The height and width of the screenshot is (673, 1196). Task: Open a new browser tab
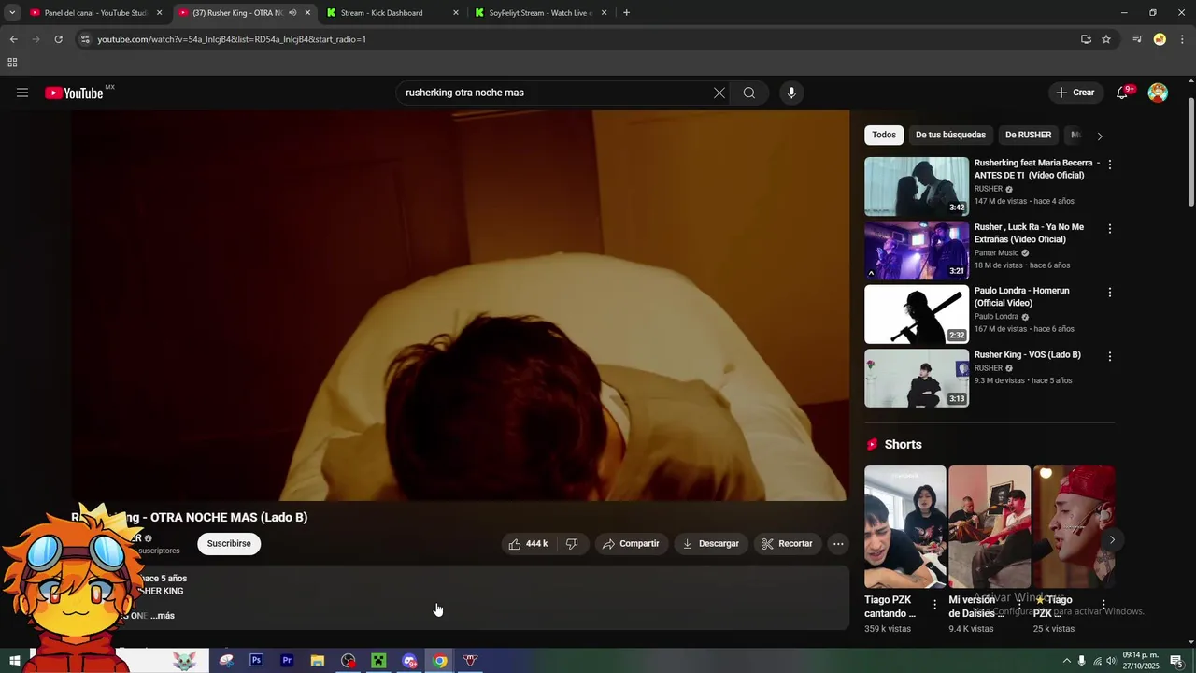pos(626,13)
